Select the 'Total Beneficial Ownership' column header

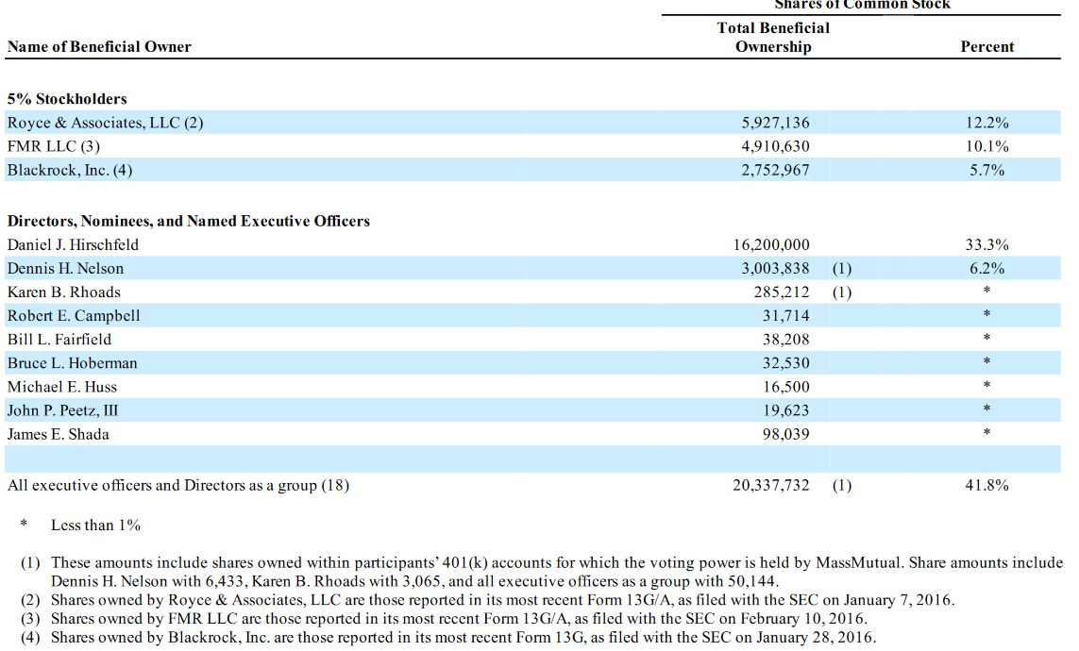773,38
